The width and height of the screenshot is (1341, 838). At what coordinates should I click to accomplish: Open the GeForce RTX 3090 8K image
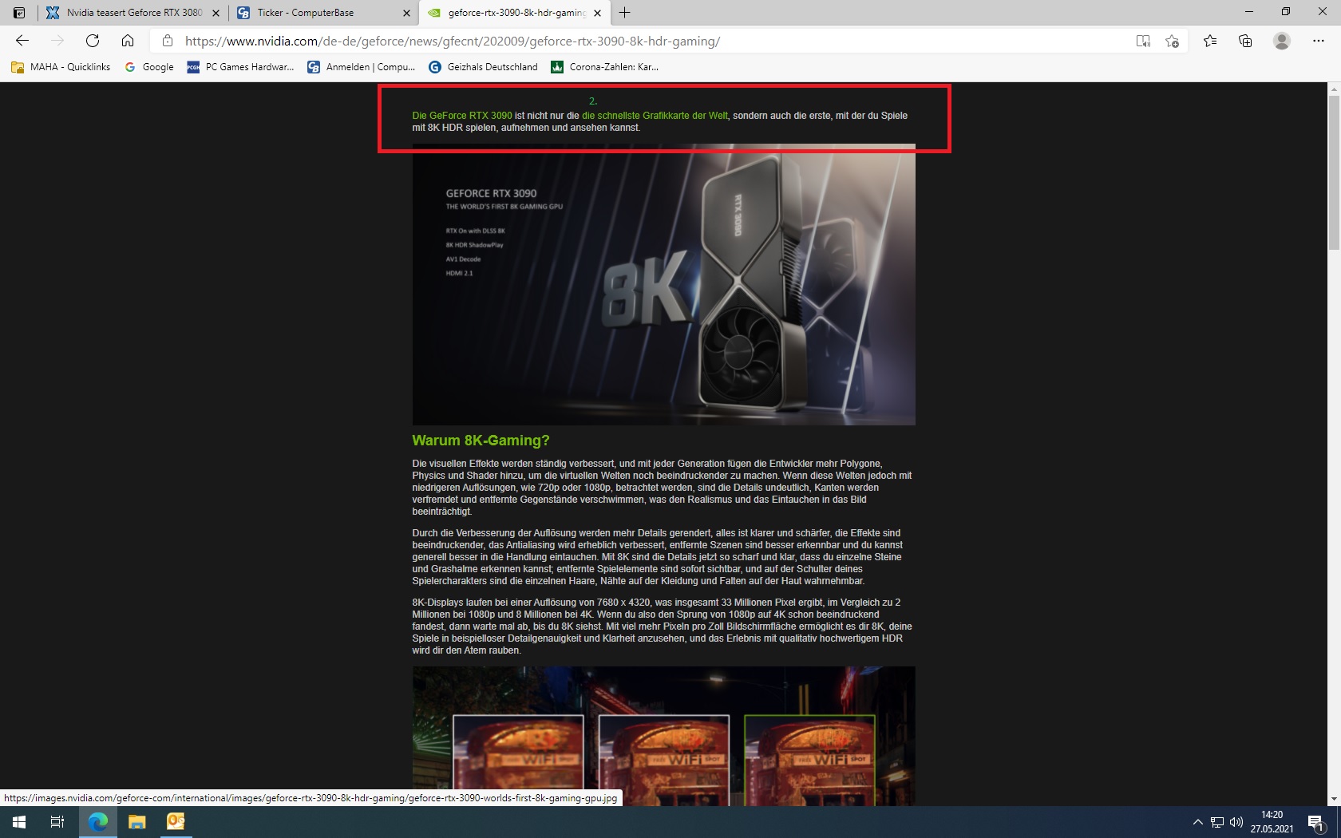point(663,284)
